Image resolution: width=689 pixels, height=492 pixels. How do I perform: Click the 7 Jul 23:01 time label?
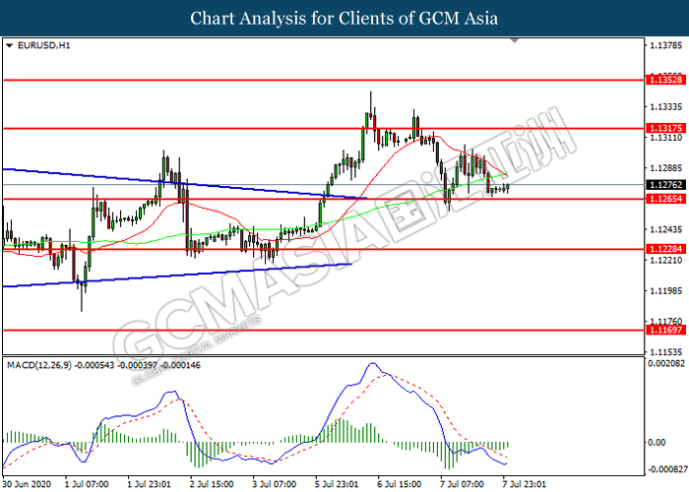pos(525,484)
